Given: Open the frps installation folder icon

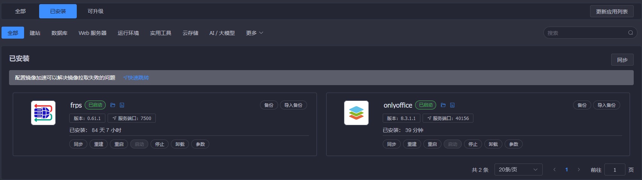Looking at the screenshot, I should point(113,105).
